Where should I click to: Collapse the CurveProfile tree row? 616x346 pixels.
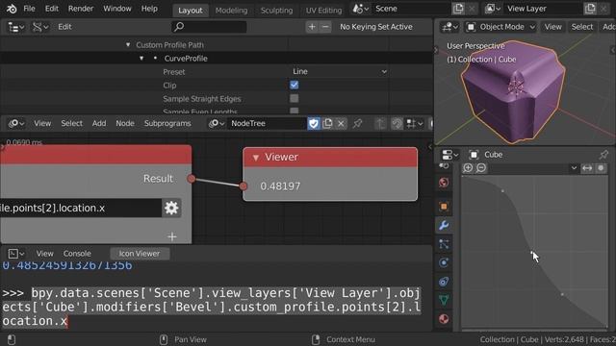pyautogui.click(x=141, y=59)
